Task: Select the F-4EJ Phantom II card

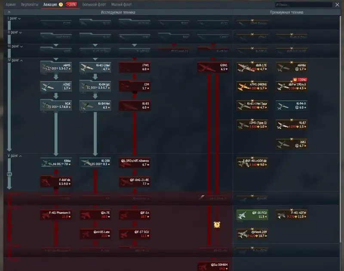Action: [56, 215]
